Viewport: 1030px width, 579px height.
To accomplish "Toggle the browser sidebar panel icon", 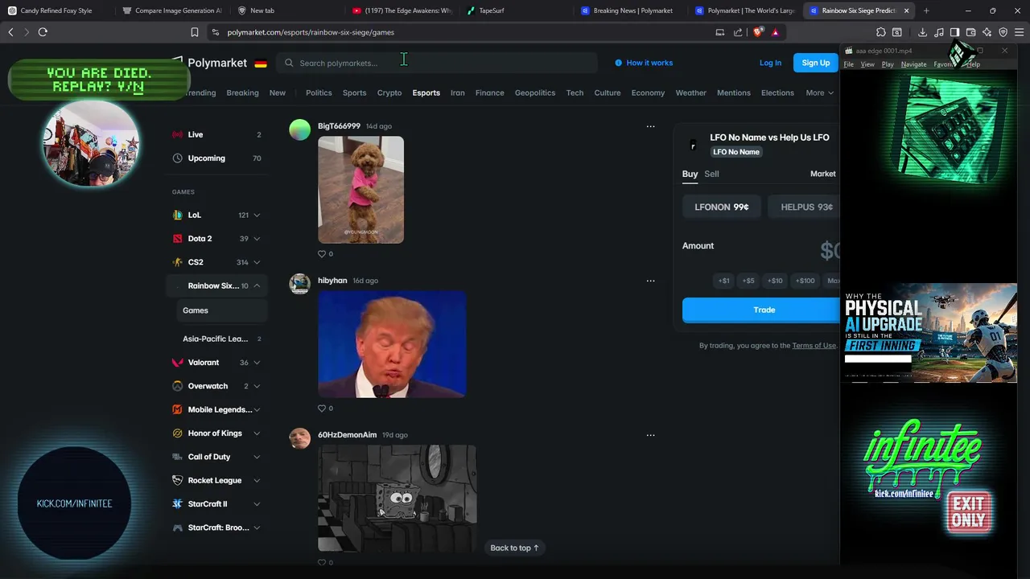I will (x=954, y=32).
